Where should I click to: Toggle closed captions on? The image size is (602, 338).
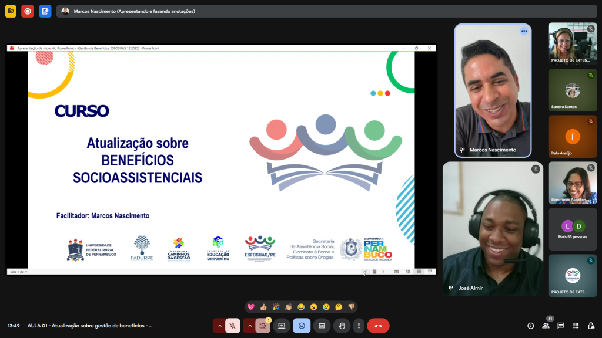[x=322, y=326]
